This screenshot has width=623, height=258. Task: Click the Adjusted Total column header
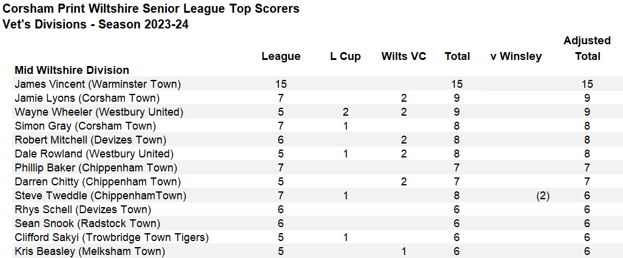tap(587, 48)
